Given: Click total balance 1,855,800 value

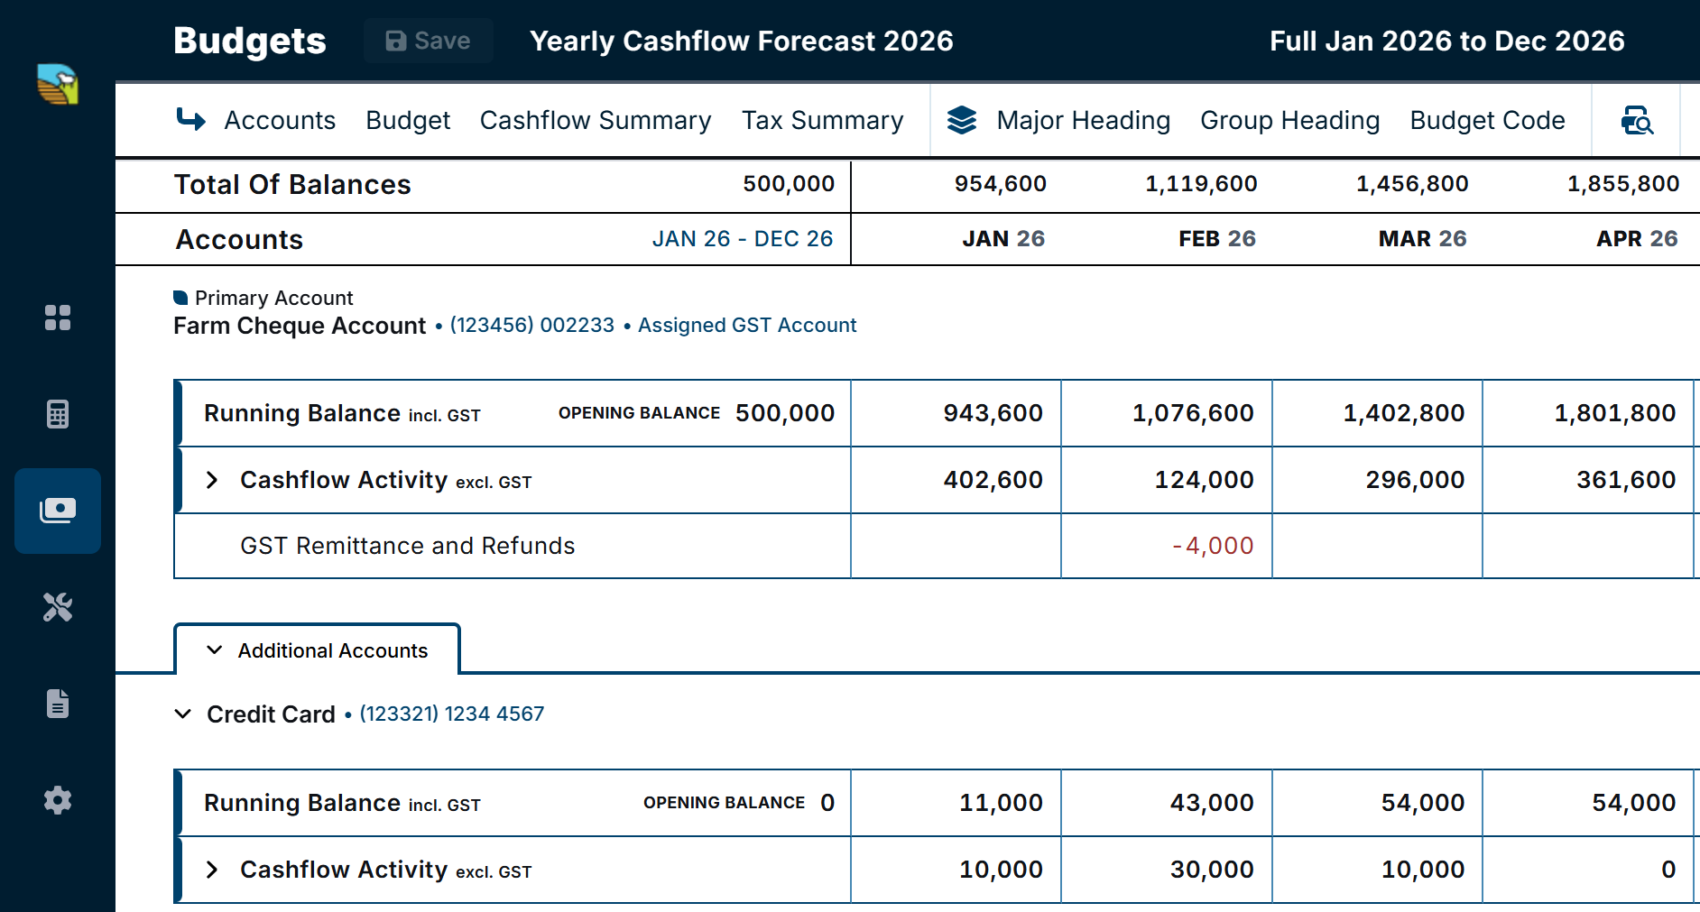Looking at the screenshot, I should tap(1622, 184).
